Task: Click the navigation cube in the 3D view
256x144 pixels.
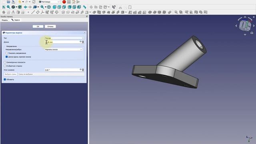Action: 245,26
